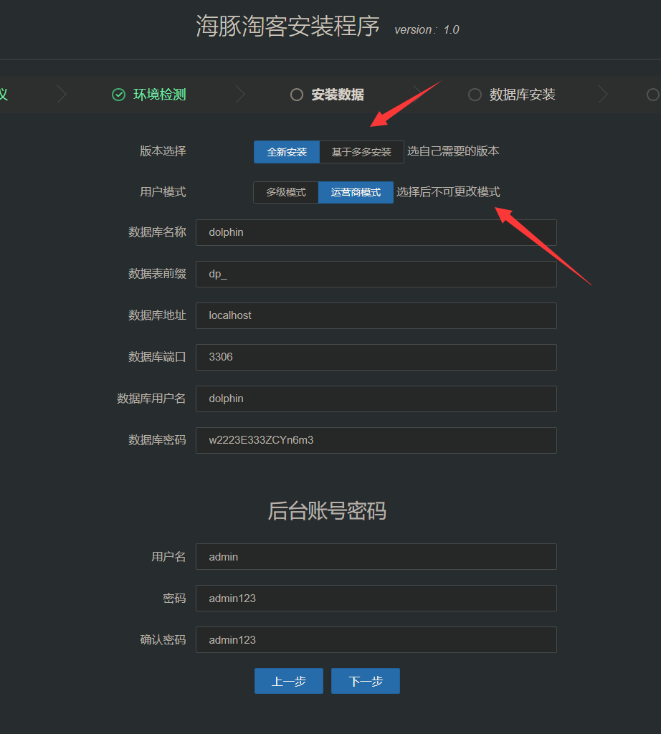The width and height of the screenshot is (661, 734).
Task: Click the 数据表前缀 label
Action: pyautogui.click(x=157, y=274)
